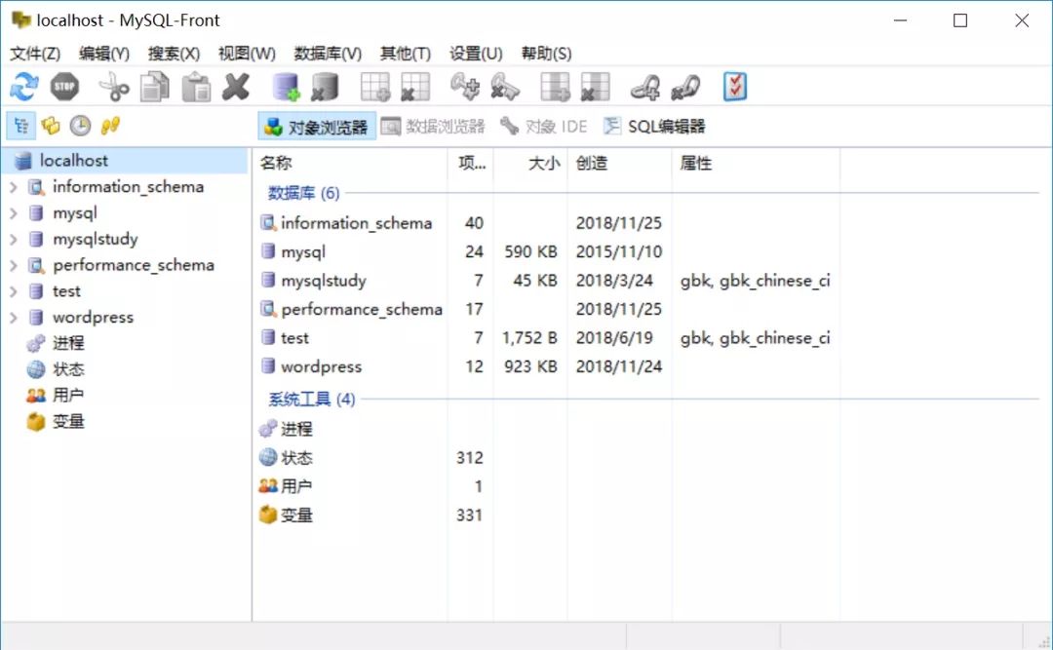
Task: Click the scissors Cut icon
Action: coord(114,87)
